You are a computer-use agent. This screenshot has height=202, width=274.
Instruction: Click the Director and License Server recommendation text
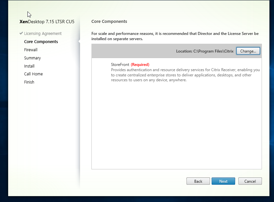tap(175, 36)
